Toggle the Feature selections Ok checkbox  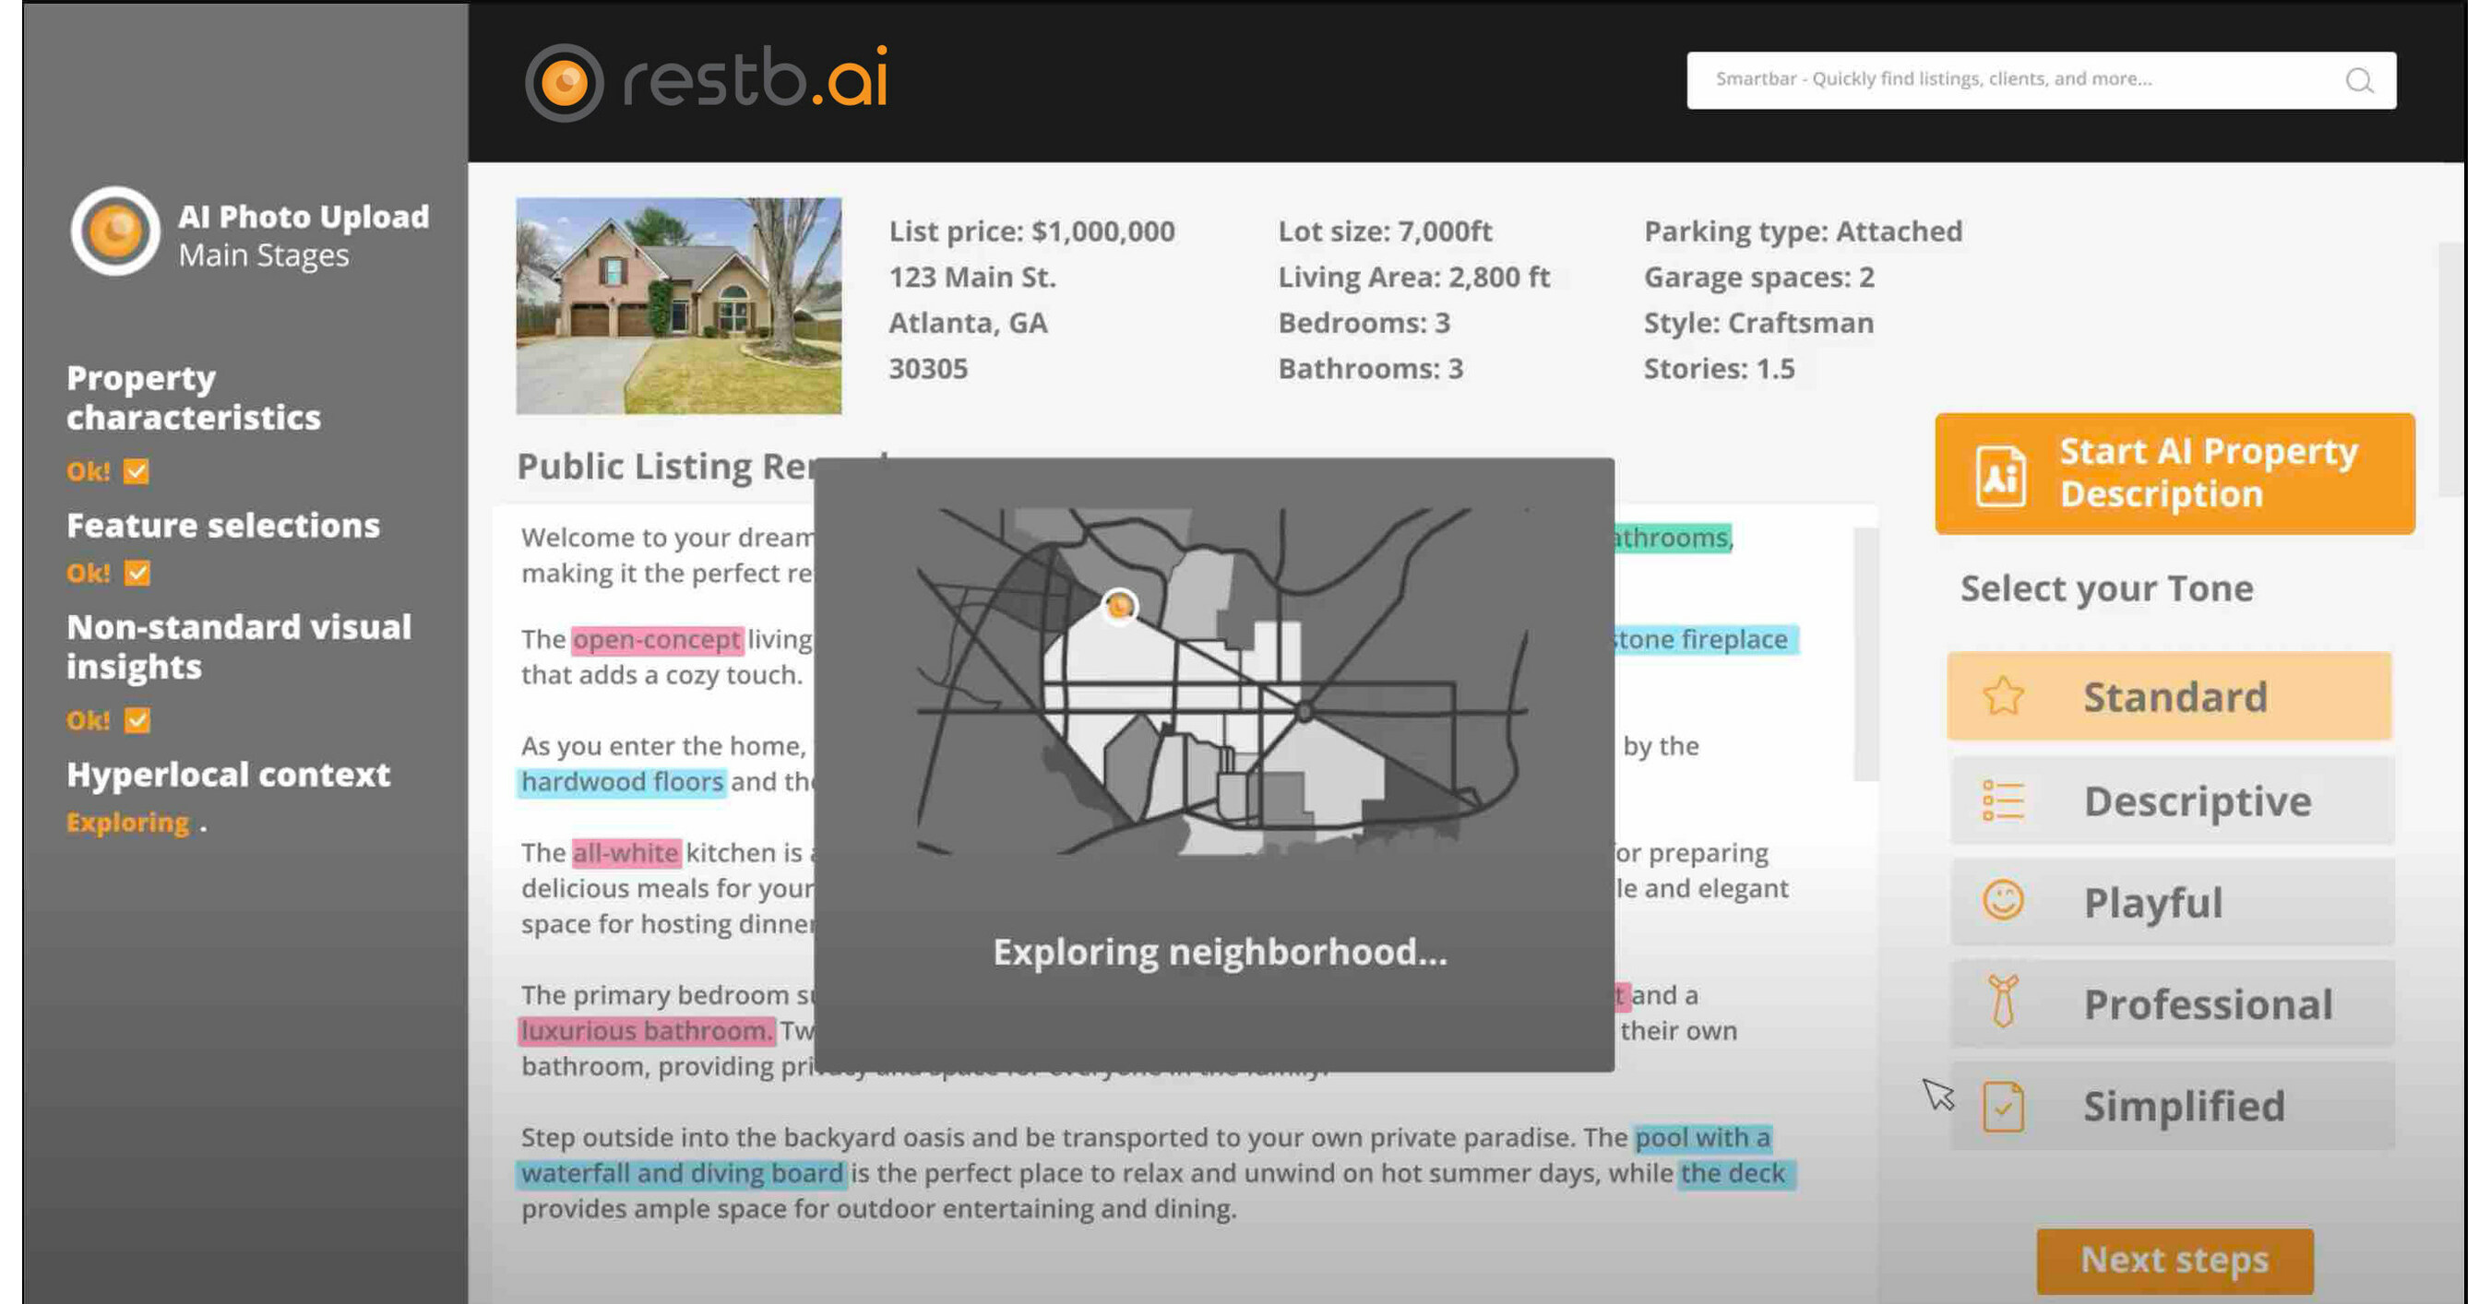coord(137,574)
